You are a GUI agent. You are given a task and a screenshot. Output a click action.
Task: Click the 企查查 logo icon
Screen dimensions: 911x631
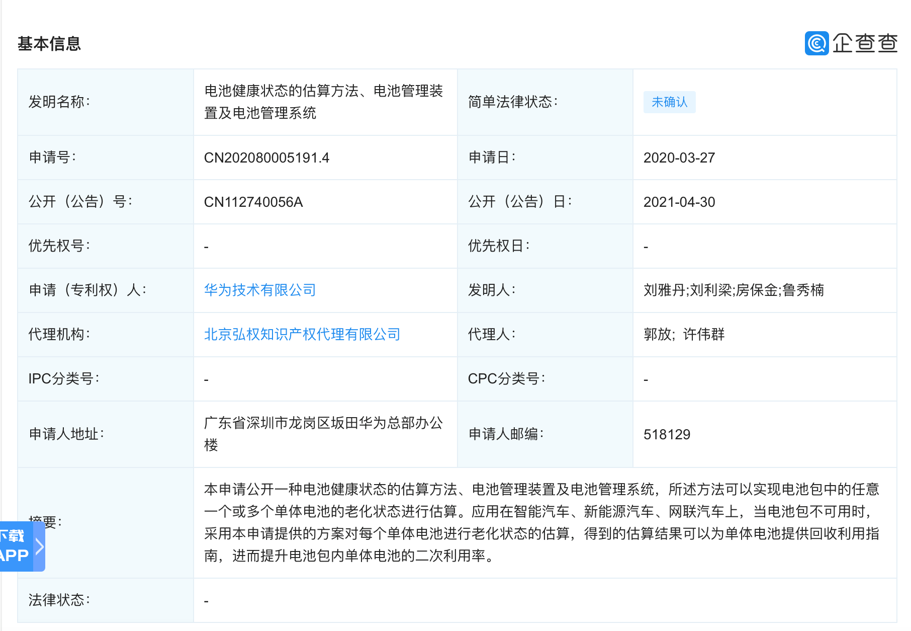(851, 44)
